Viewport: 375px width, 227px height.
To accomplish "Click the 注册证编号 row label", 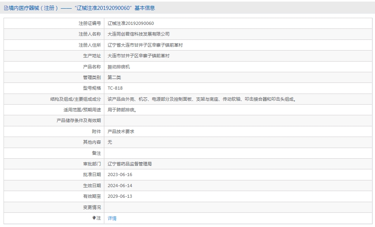I will pos(90,23).
